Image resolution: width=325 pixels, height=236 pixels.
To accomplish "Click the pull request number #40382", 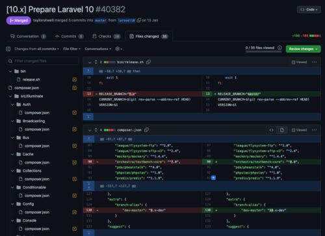I will [x=110, y=10].
